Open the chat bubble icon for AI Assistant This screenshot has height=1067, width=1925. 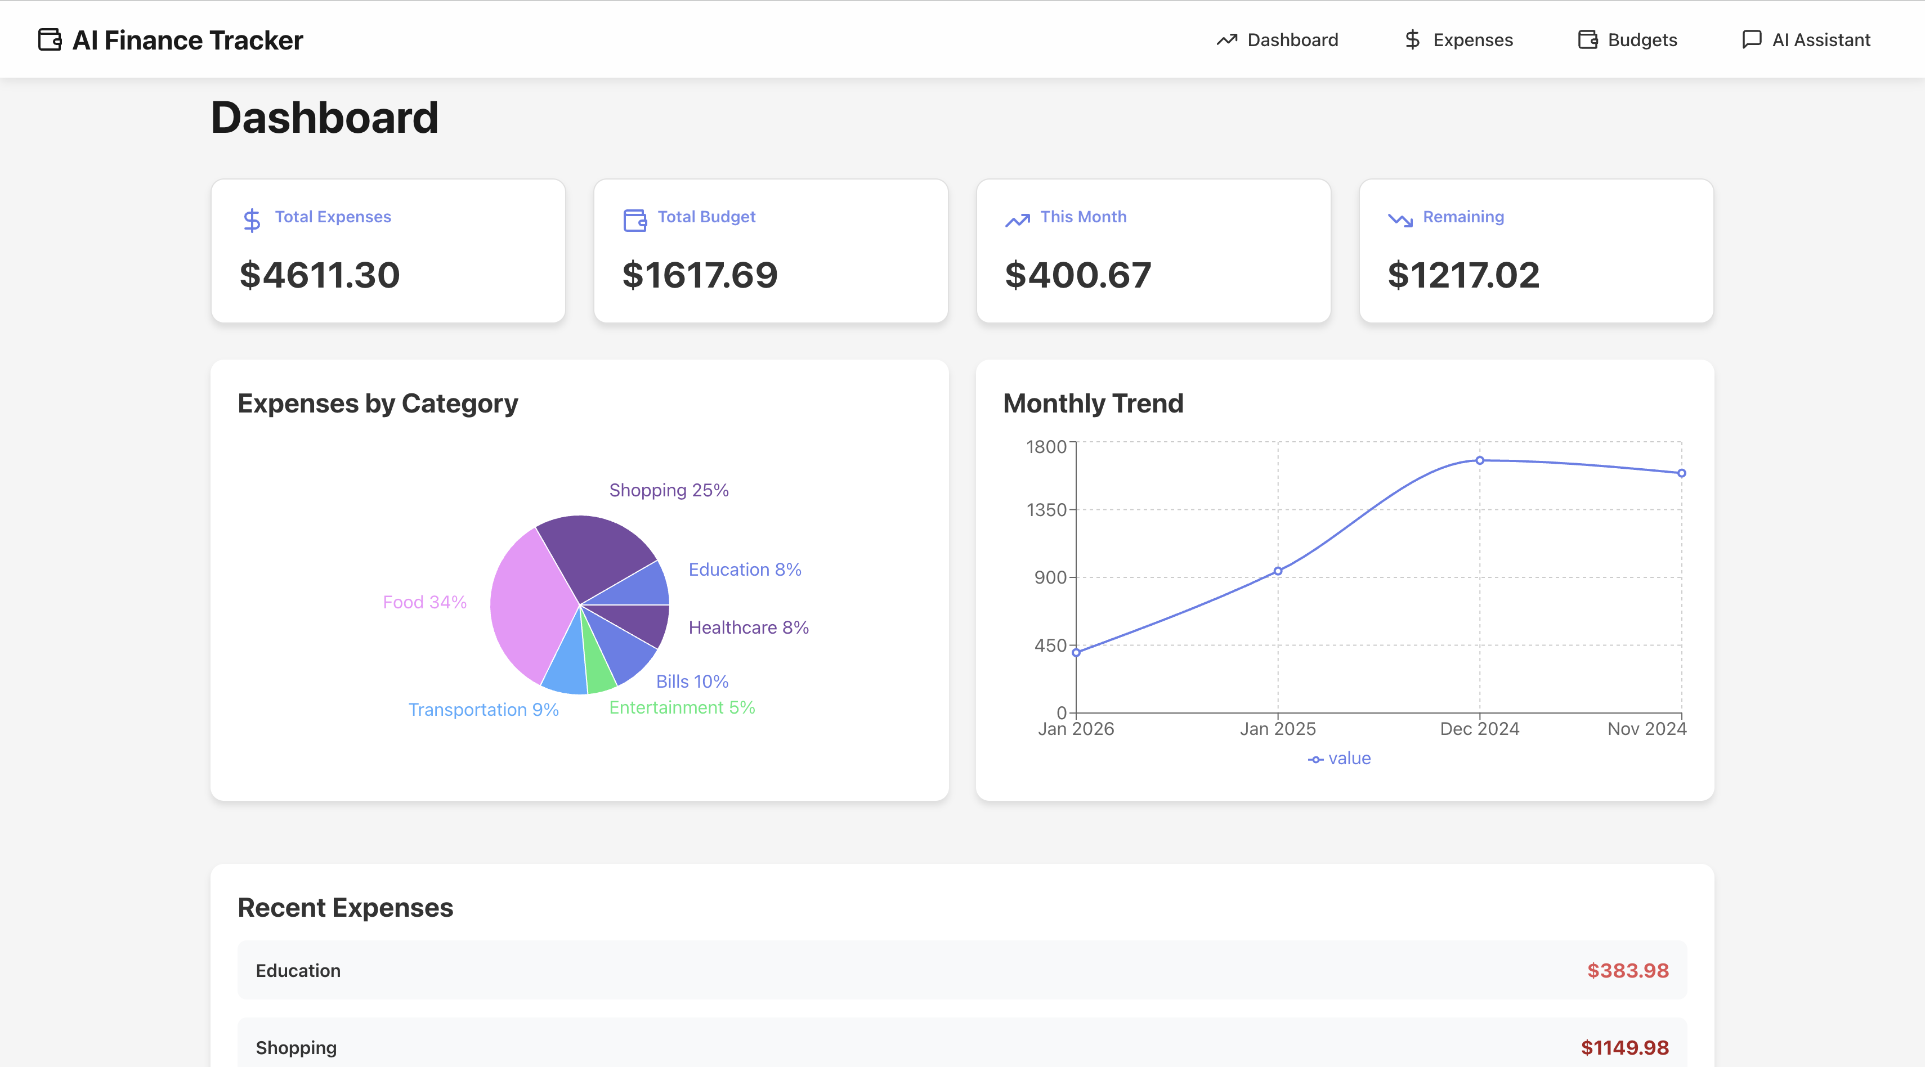(1752, 39)
